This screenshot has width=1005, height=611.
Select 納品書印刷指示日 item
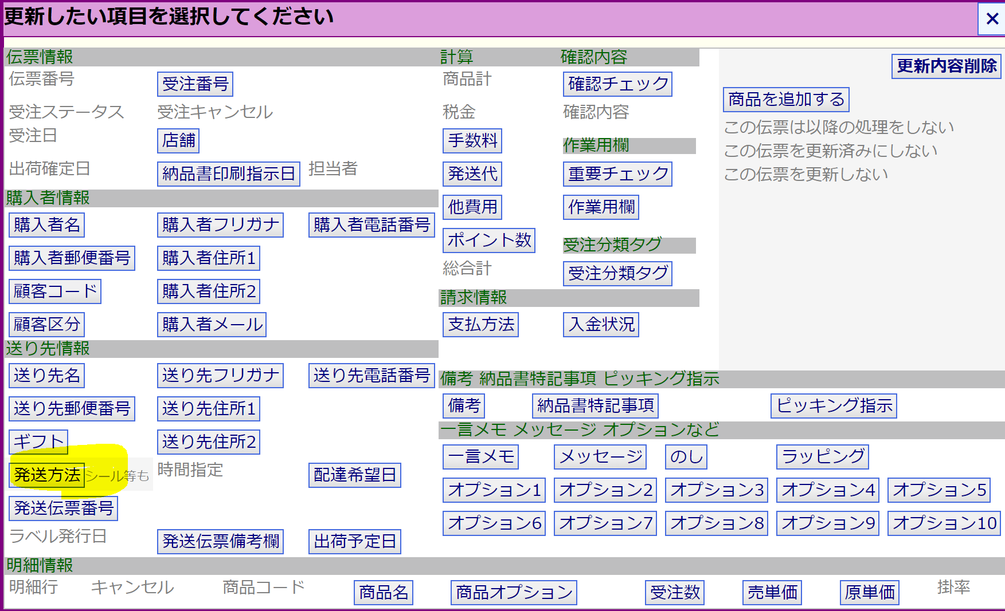tap(228, 174)
